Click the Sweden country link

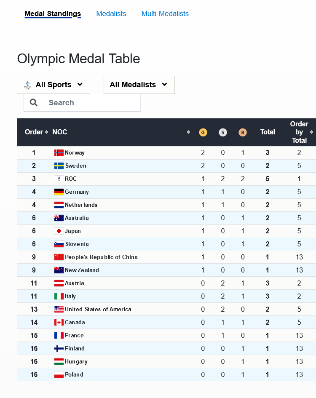coord(76,166)
